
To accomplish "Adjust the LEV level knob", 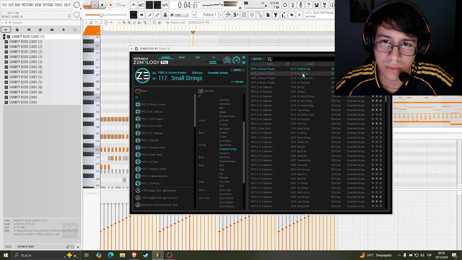I will click(236, 60).
